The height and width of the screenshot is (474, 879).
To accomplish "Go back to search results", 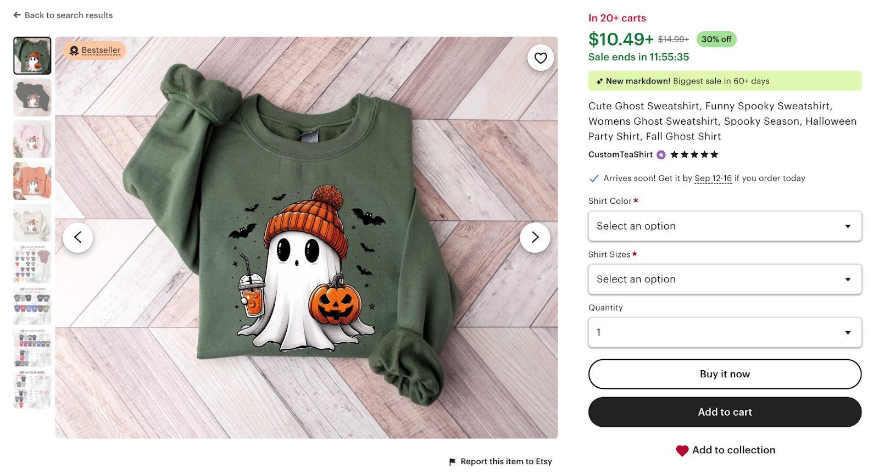I will click(62, 15).
